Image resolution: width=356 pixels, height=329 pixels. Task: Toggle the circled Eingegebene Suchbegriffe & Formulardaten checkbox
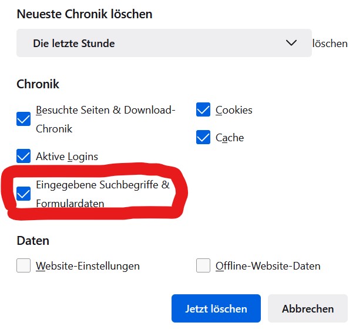(23, 194)
